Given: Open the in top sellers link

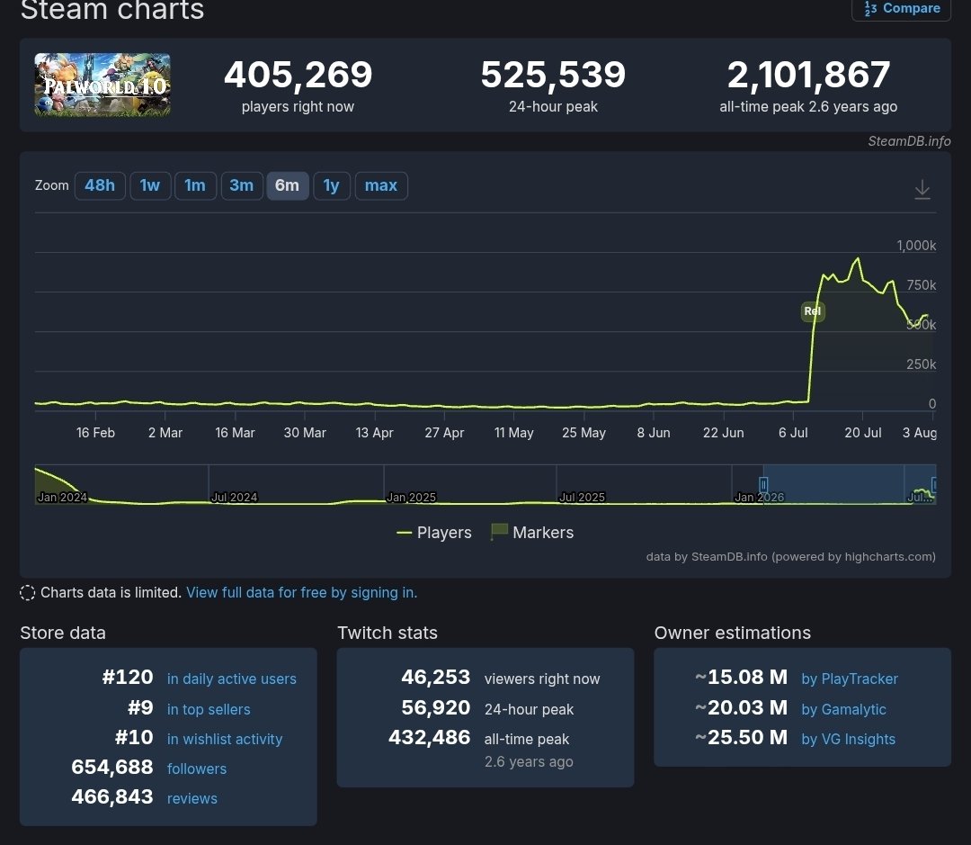Looking at the screenshot, I should point(209,709).
